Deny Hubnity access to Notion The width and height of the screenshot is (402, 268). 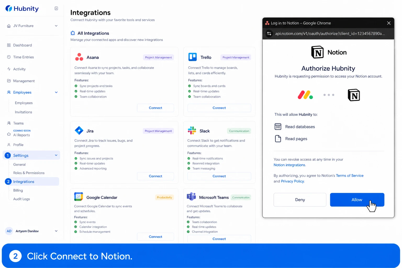pyautogui.click(x=300, y=200)
